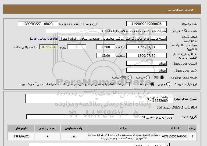The image size is (207, 146).
Task: Click the description box scroll stepper
Action: tap(170, 97)
